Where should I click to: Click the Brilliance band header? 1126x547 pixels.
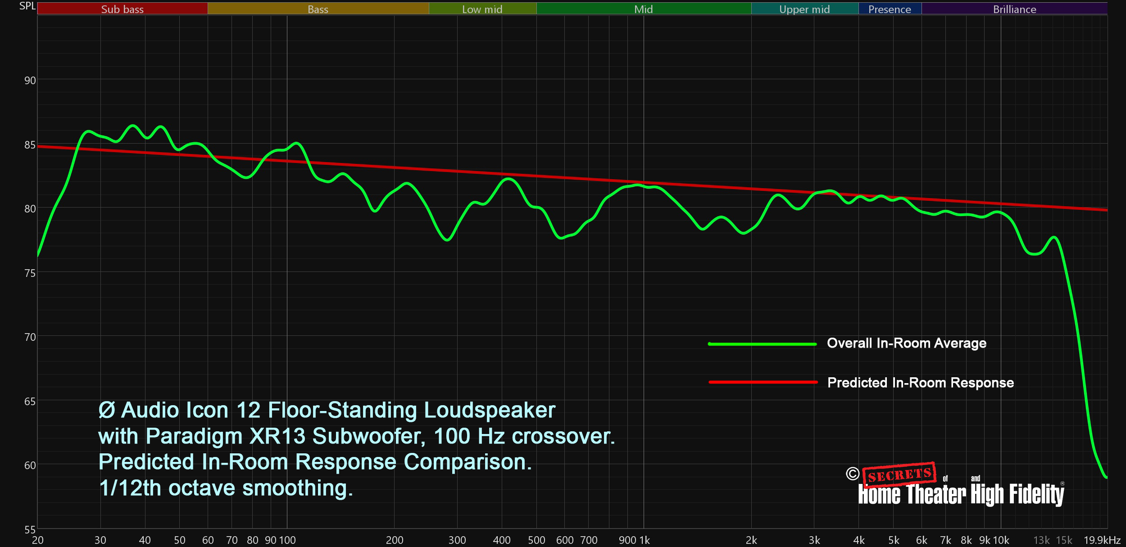(x=1014, y=9)
